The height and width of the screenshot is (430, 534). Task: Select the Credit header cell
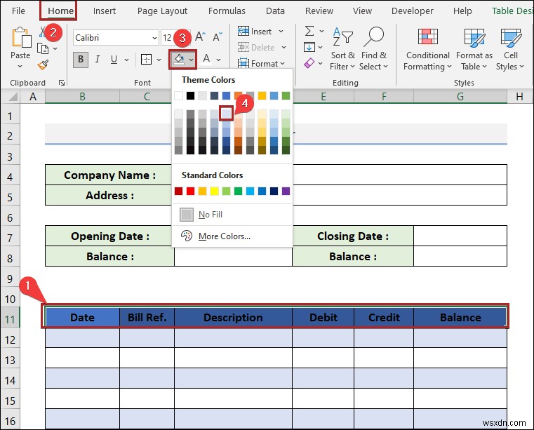click(x=384, y=318)
